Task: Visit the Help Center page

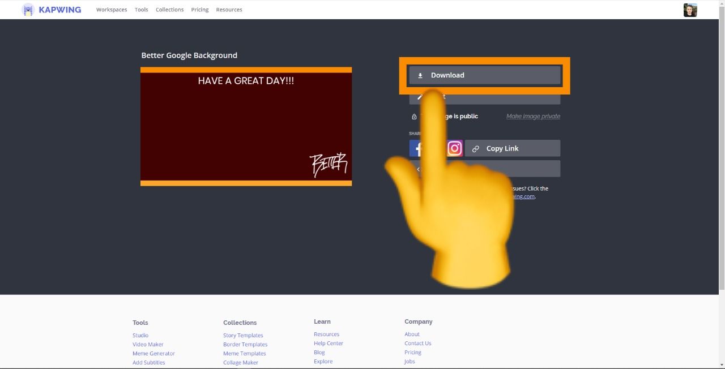Action: click(329, 343)
